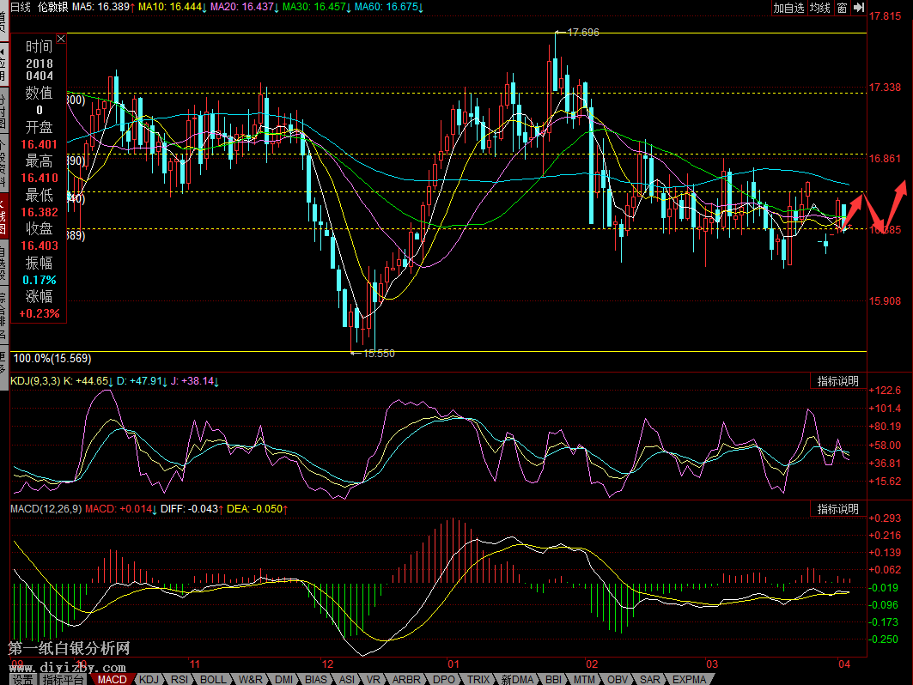The image size is (913, 685).
Task: Open the 设置 settings tab
Action: pos(22,679)
